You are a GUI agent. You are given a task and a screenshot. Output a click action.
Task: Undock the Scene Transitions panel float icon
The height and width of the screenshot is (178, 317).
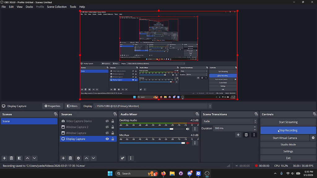click(256, 114)
